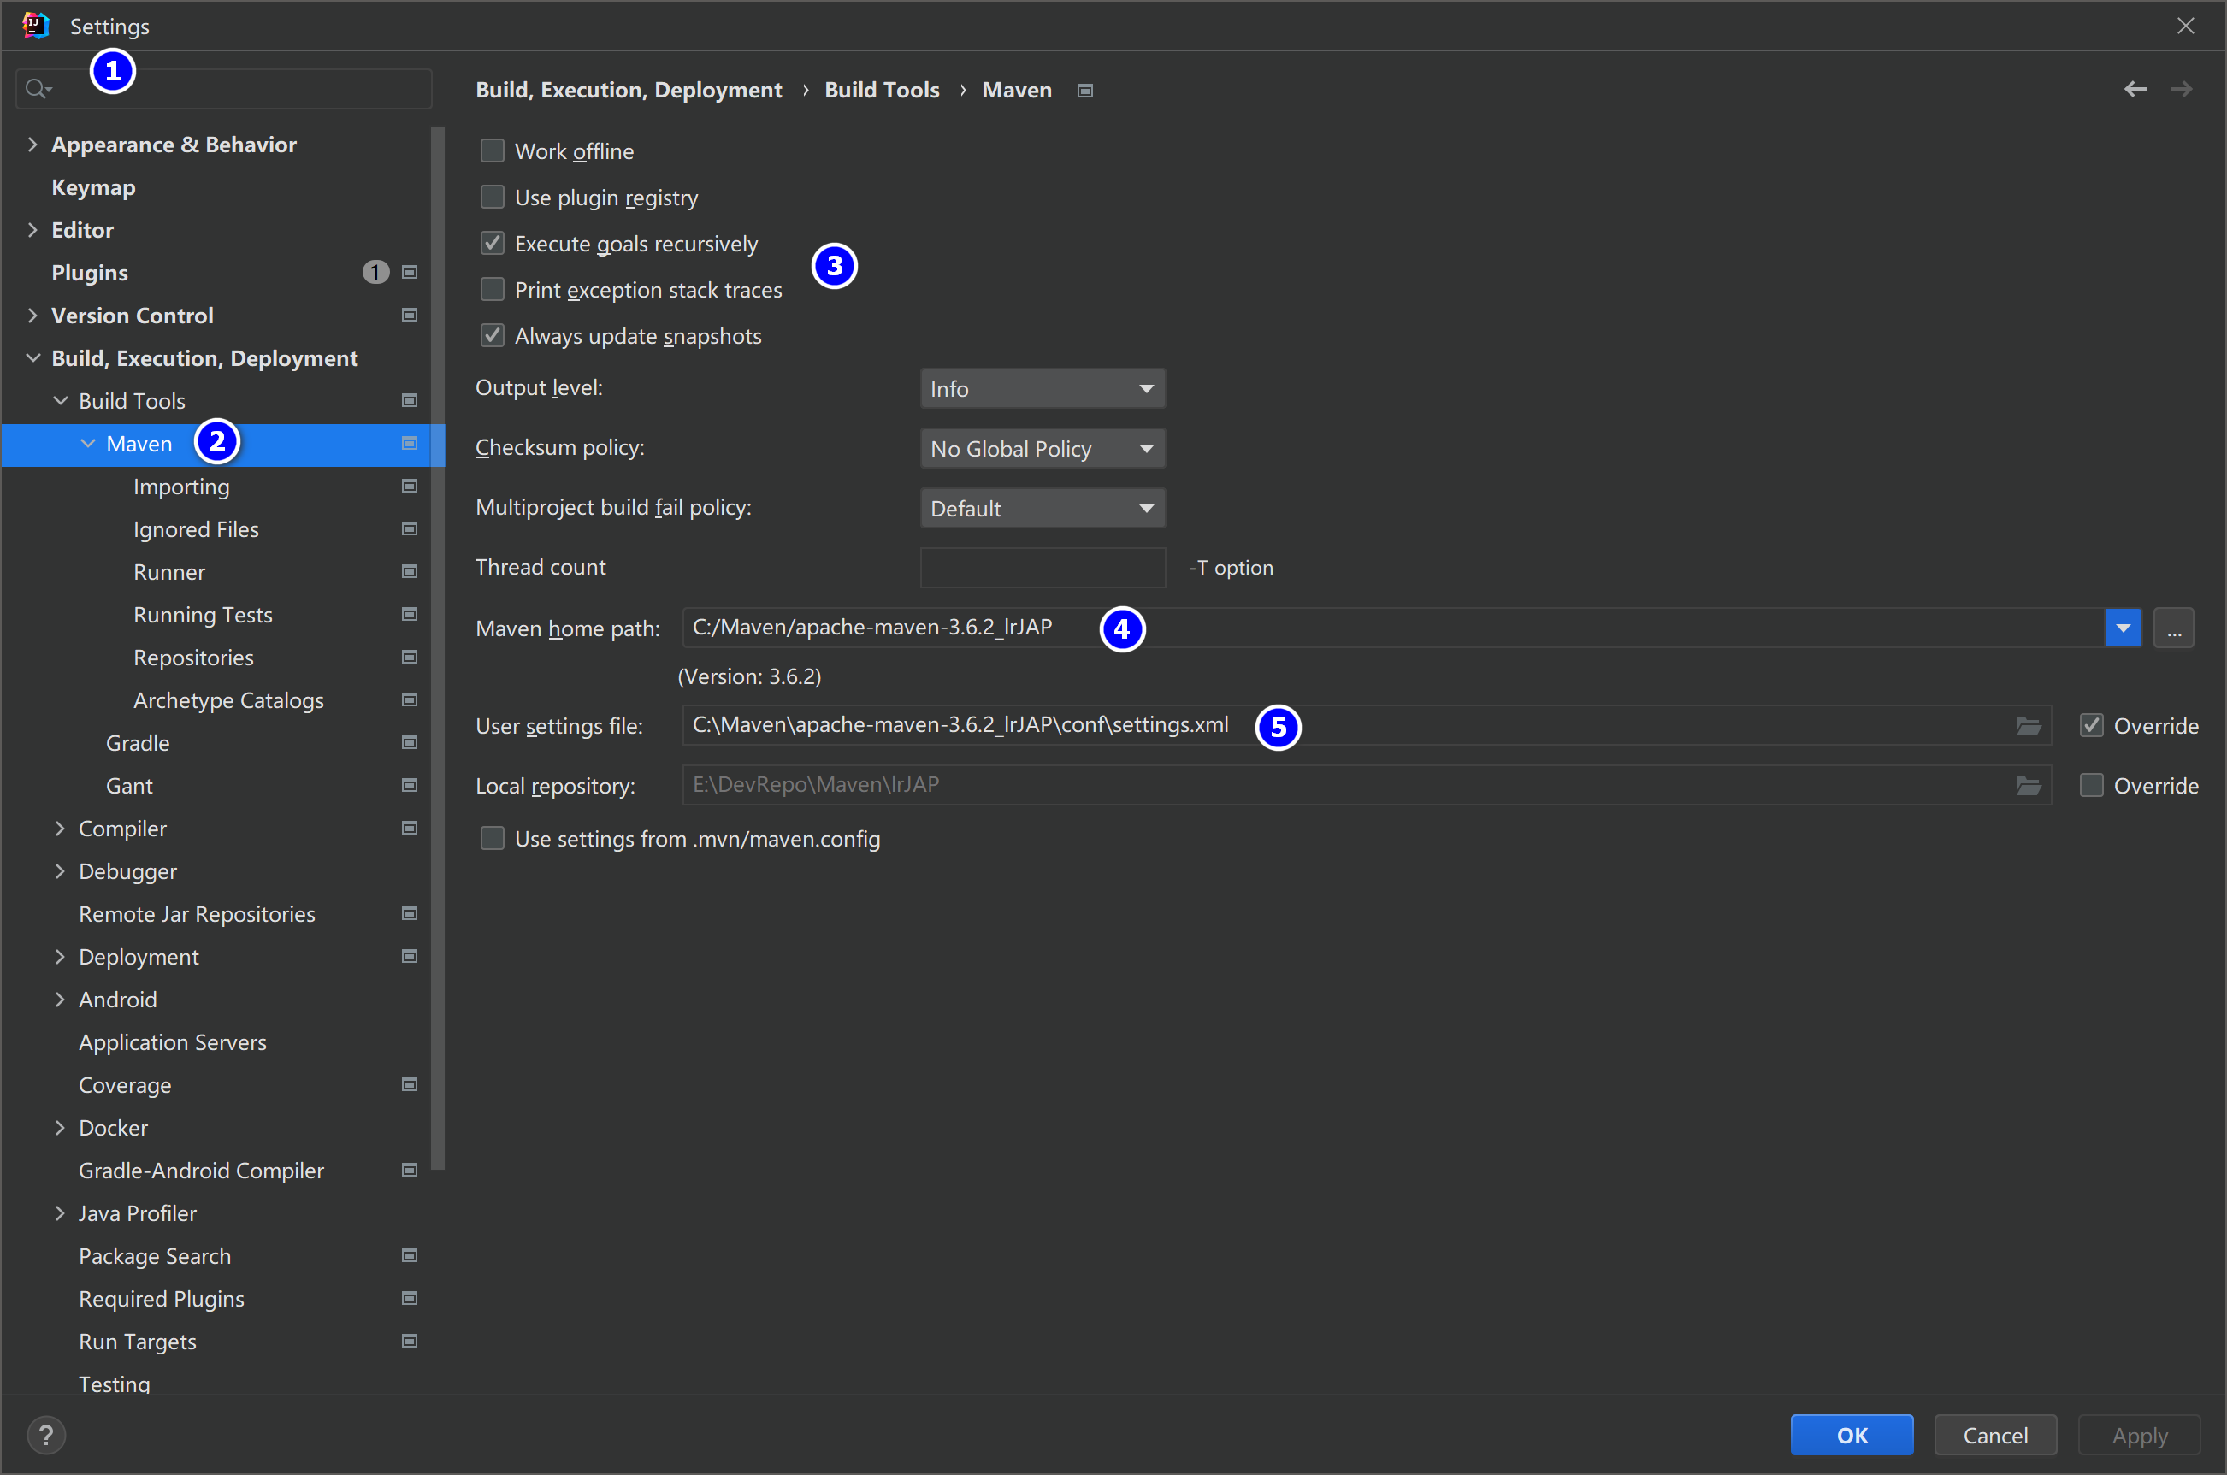Click the Apply button
2227x1475 pixels.
coord(2139,1436)
